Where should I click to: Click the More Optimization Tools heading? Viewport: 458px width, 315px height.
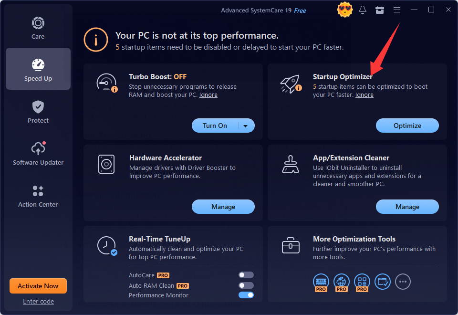354,239
